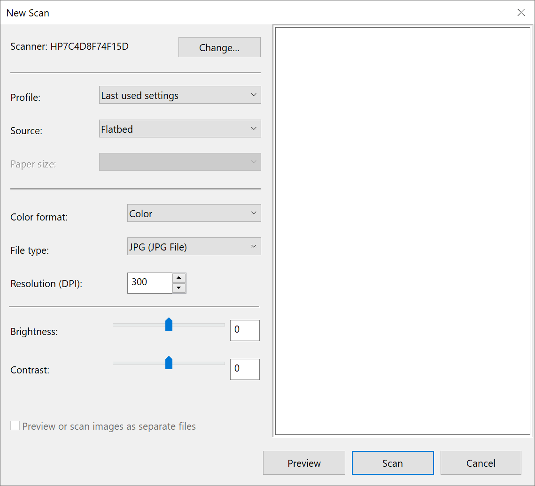Decrease resolution using the down arrow

tap(179, 288)
